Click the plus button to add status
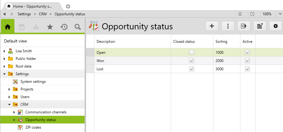 tap(212, 26)
